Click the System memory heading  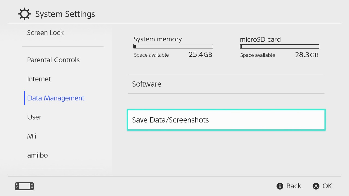[158, 39]
